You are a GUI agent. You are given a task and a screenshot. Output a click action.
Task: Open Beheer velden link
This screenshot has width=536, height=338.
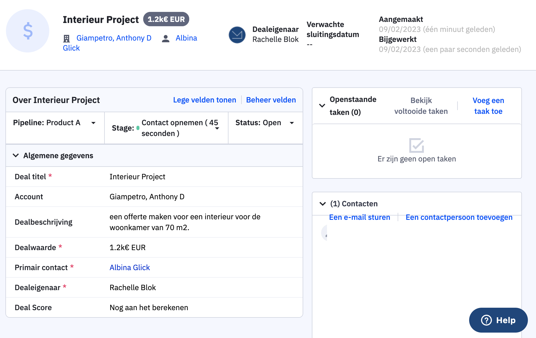[271, 100]
